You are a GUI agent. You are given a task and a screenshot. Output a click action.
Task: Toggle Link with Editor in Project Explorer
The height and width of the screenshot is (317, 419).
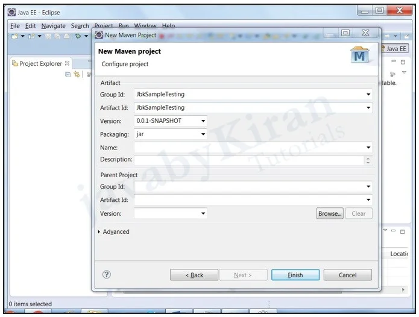click(x=77, y=75)
